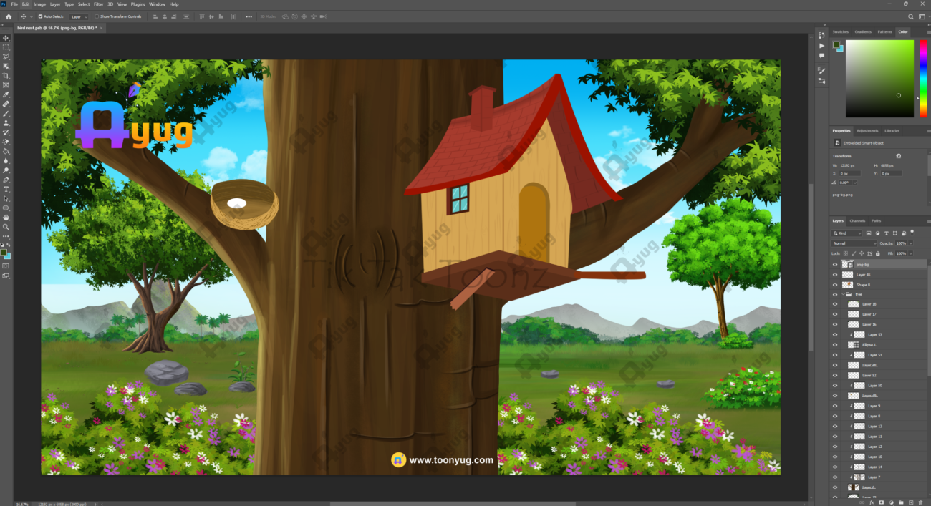Open the Auto-Select Layer dropdown

pyautogui.click(x=79, y=16)
